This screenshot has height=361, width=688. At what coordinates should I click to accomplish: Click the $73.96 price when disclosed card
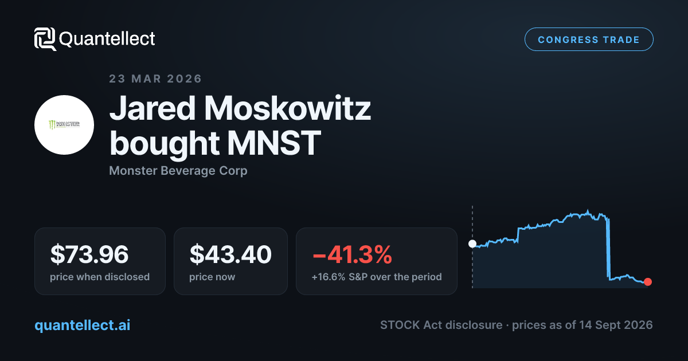pyautogui.click(x=100, y=261)
